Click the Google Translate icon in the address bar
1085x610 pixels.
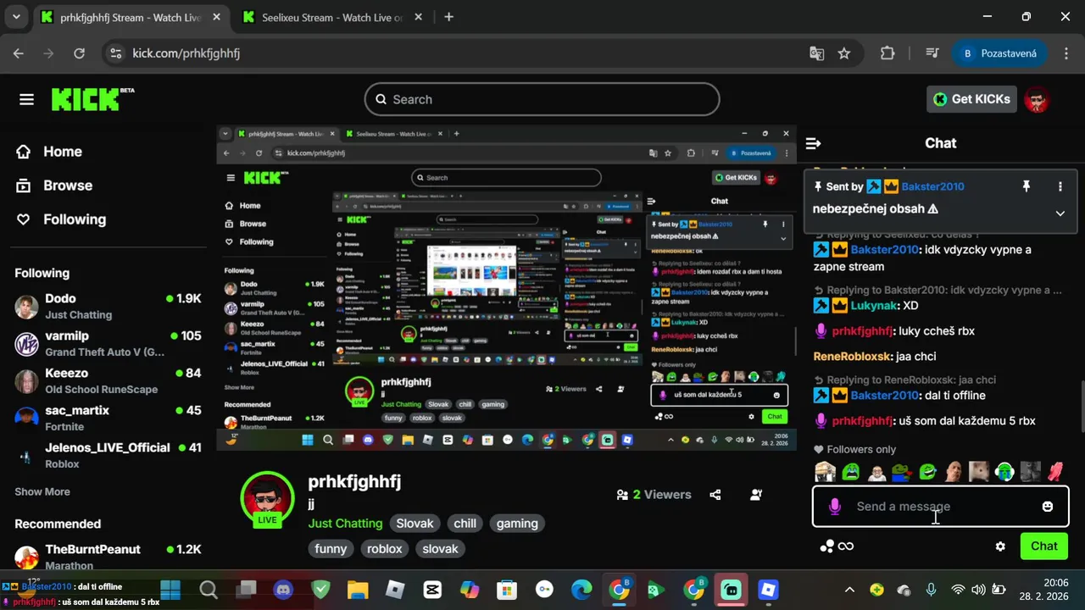816,53
